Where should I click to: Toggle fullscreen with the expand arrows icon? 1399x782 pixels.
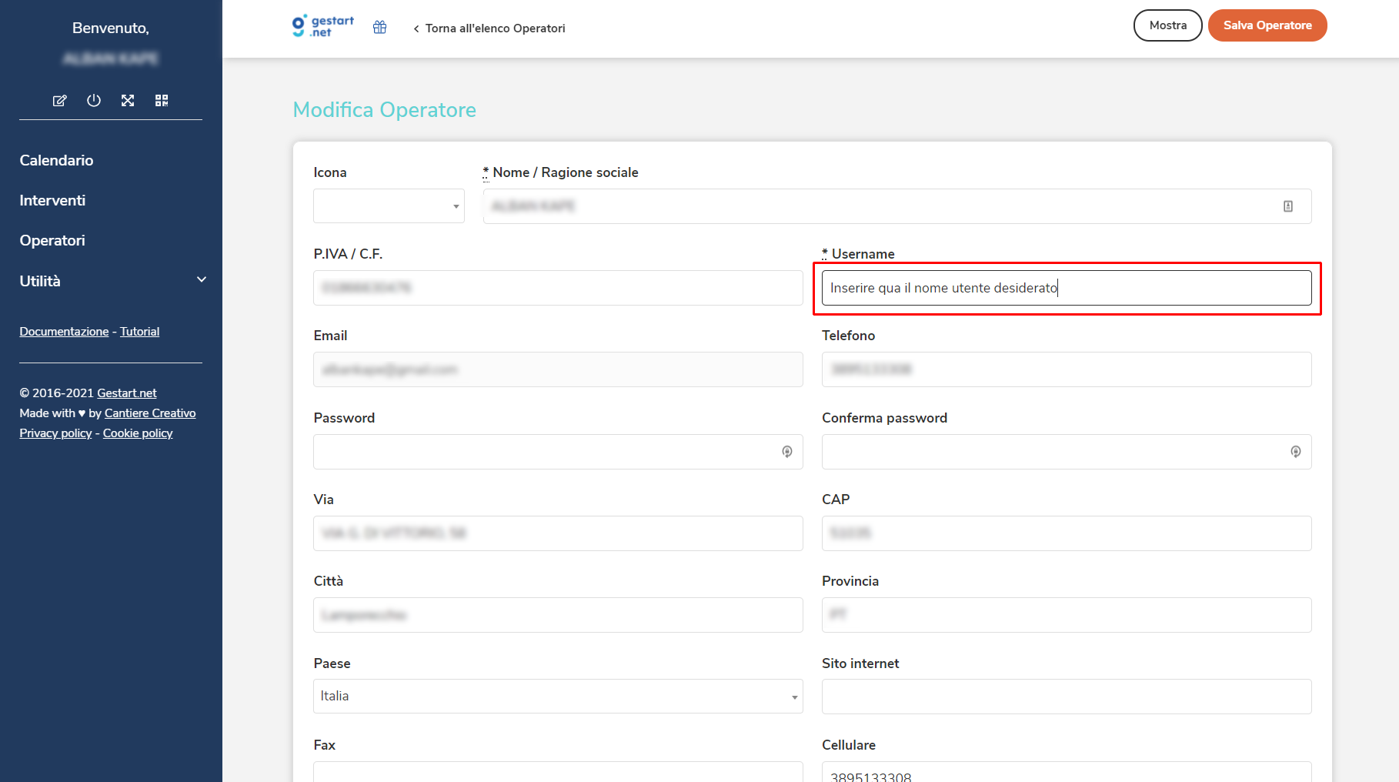point(128,101)
